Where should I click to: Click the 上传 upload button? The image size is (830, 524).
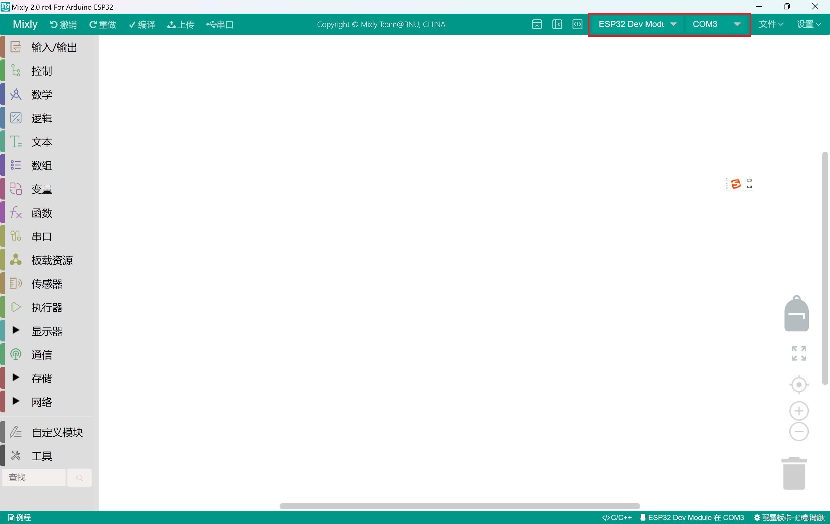[x=181, y=25]
